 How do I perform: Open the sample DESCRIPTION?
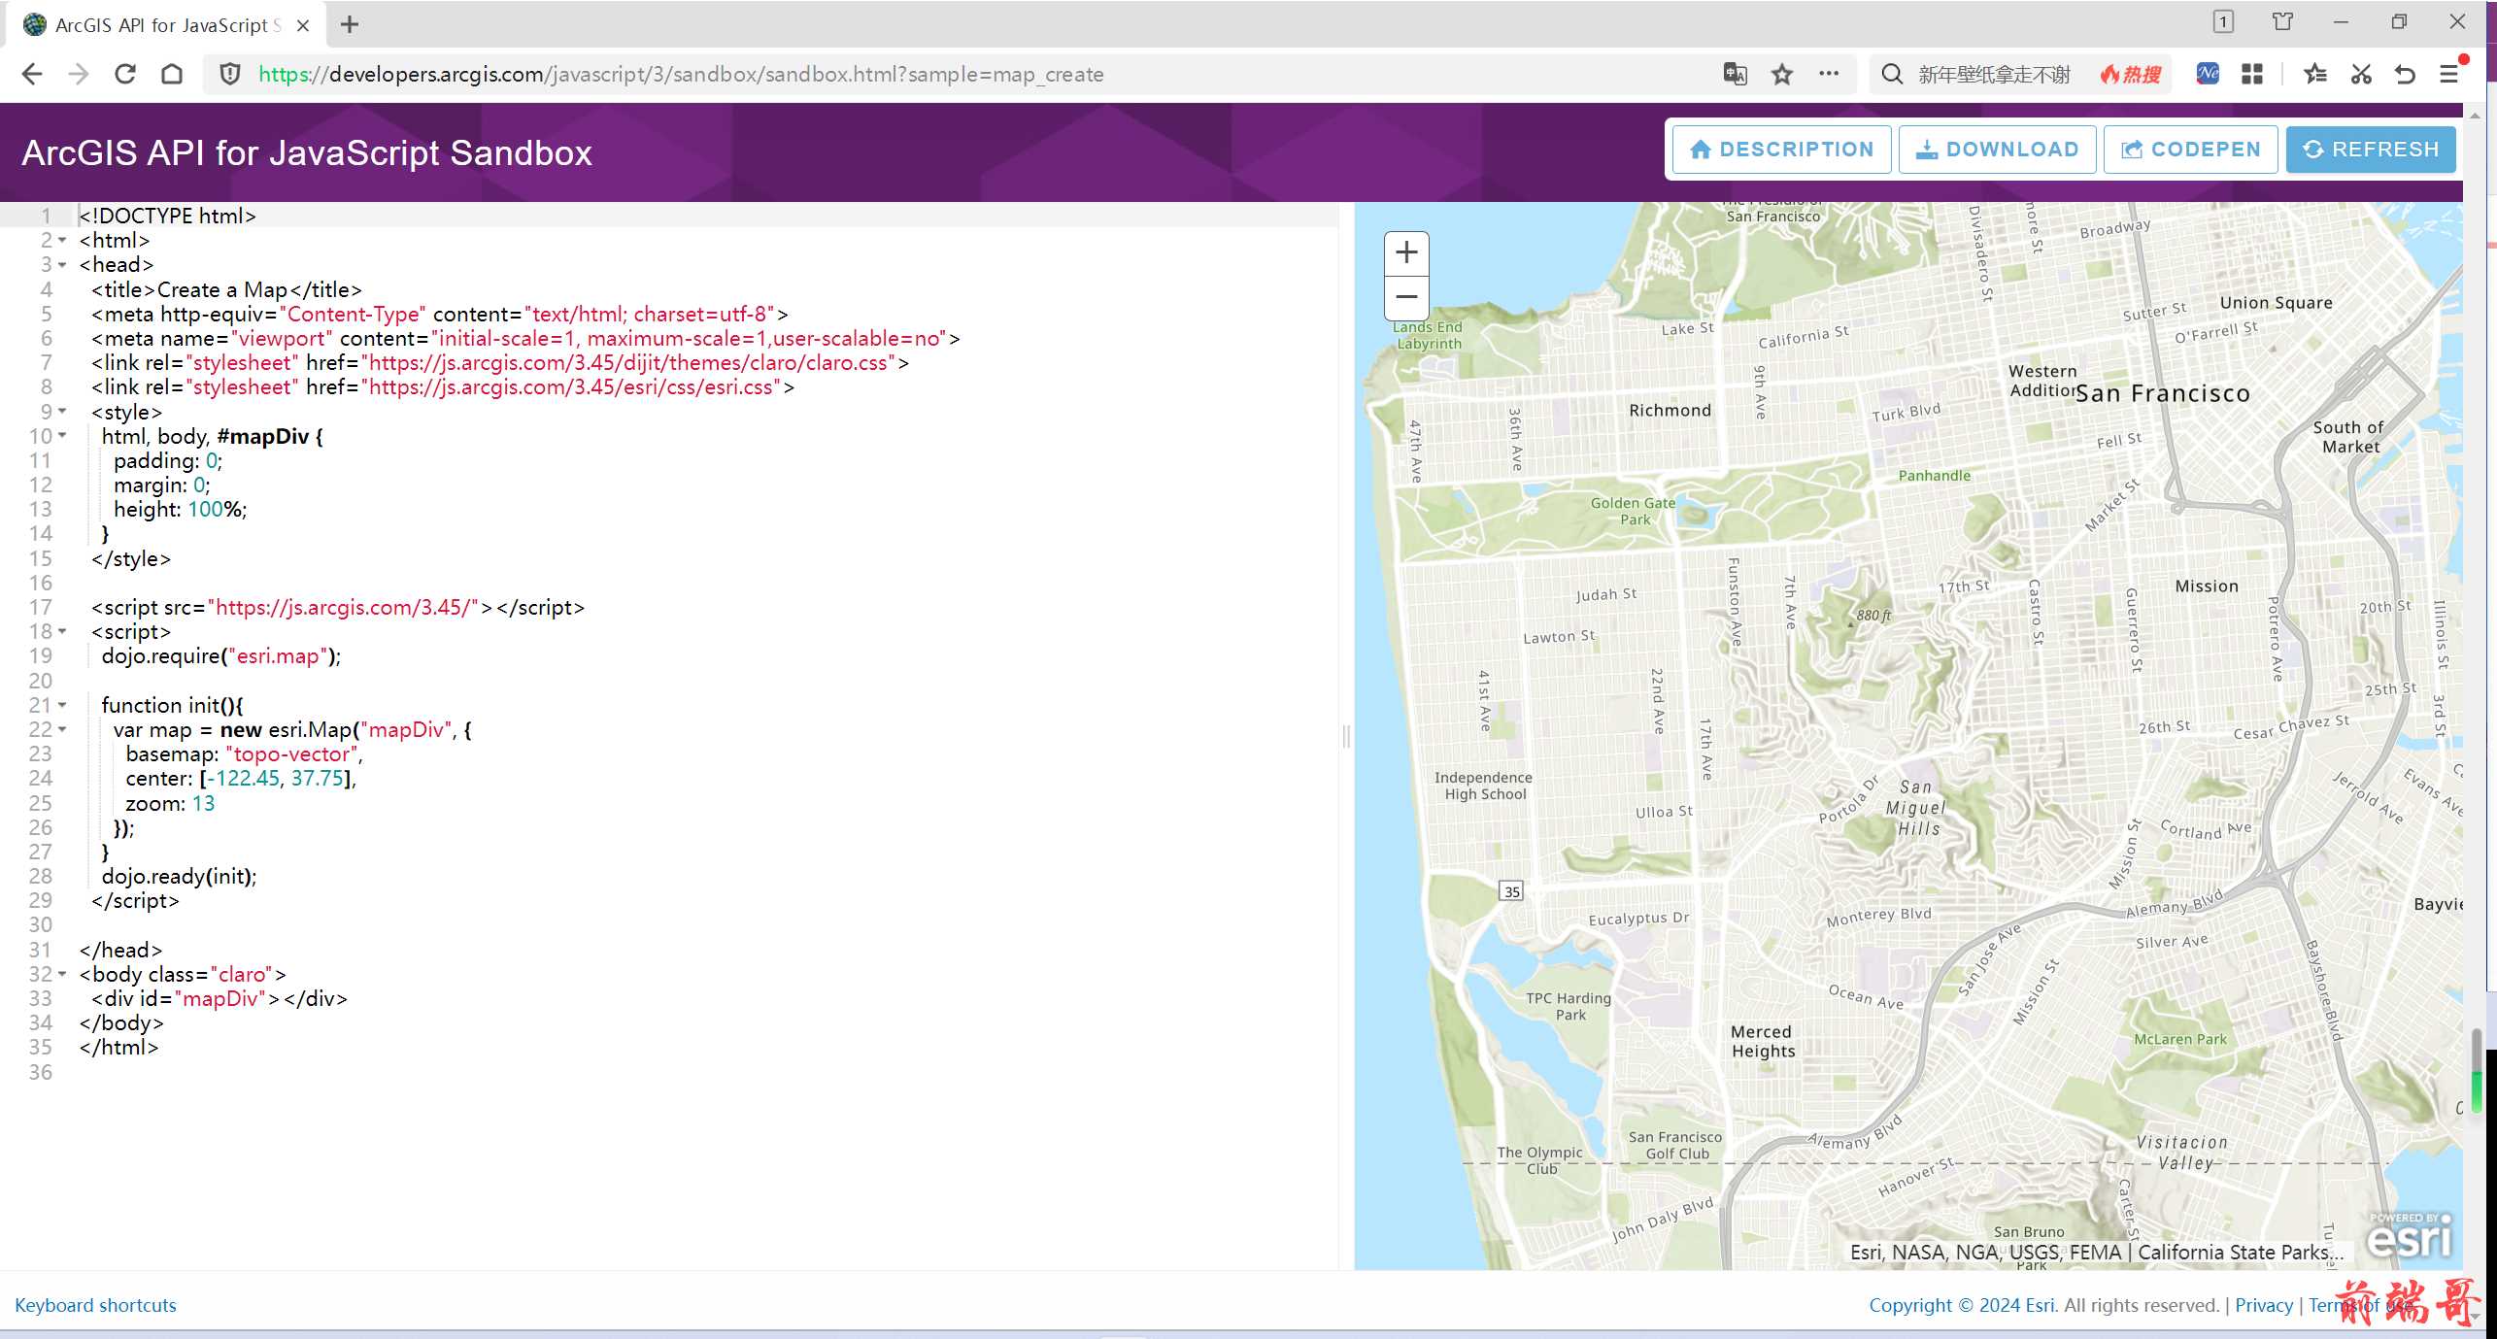[x=1782, y=150]
